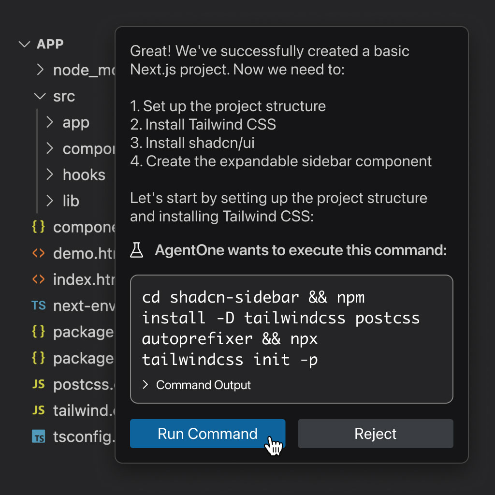Click the TS square icon beside tsconfig
The height and width of the screenshot is (495, 495).
coord(39,437)
